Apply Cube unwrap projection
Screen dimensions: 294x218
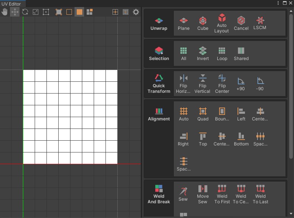203,24
